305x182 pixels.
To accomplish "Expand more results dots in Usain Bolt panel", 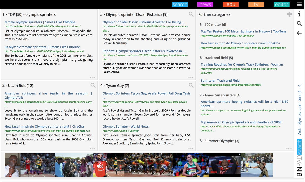I will (x=93, y=148).
